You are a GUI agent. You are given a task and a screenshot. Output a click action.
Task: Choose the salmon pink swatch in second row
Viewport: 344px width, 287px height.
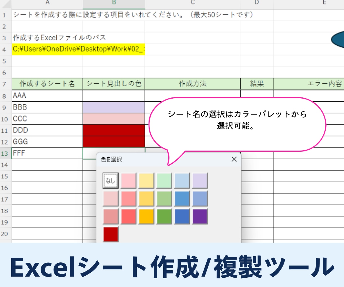[x=128, y=199]
